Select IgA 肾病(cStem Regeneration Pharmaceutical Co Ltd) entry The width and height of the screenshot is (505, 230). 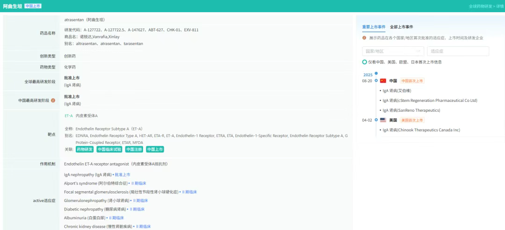tap(430, 101)
